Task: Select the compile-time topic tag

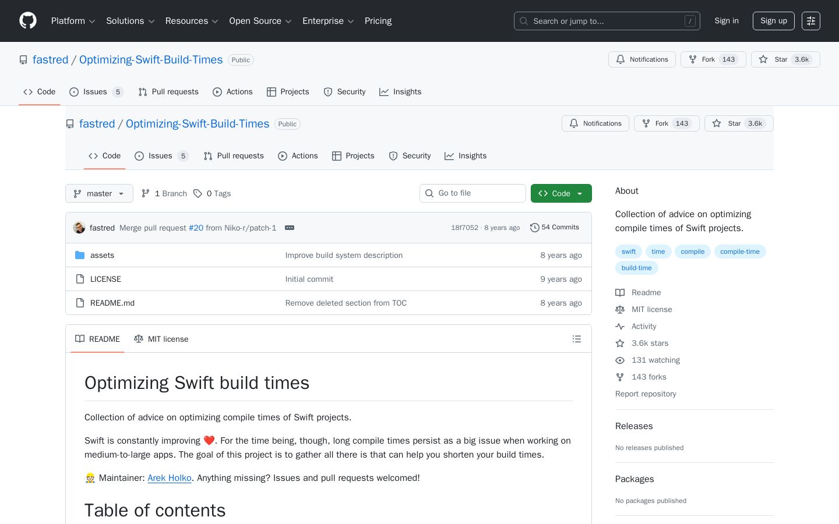Action: (740, 252)
